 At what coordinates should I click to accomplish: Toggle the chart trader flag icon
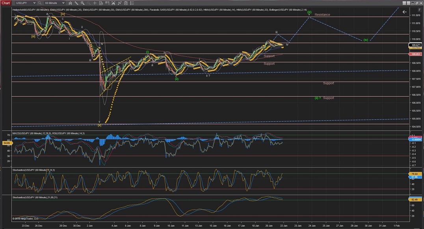point(107,3)
